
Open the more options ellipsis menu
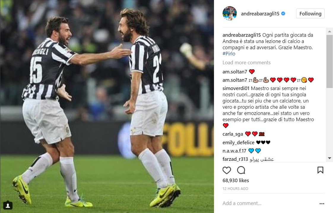[x=322, y=204]
